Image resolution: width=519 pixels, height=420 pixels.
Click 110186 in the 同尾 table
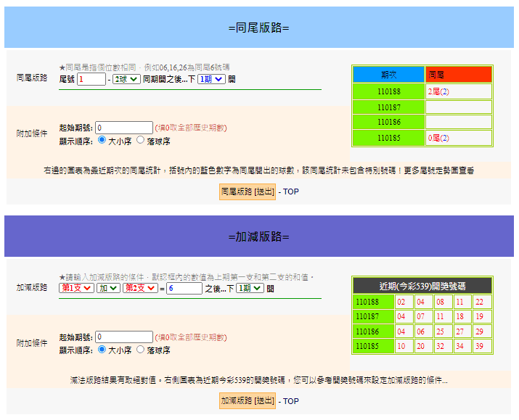click(x=389, y=122)
